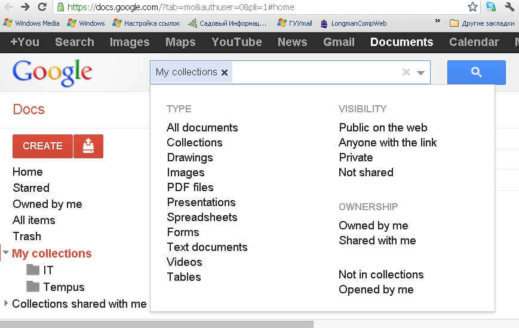Open All items in the sidebar
The width and height of the screenshot is (519, 328).
[x=34, y=220]
